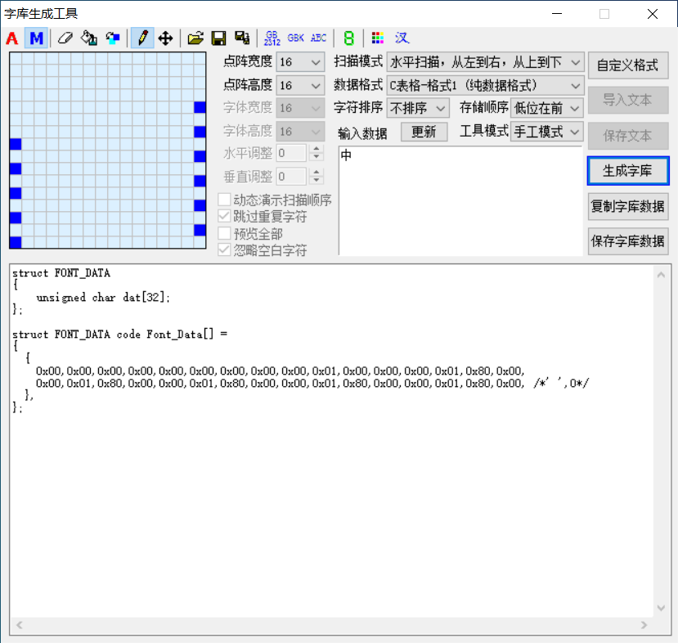Viewport: 678px width, 643px height.
Task: Click the save-as multiple disks icon
Action: pyautogui.click(x=242, y=38)
